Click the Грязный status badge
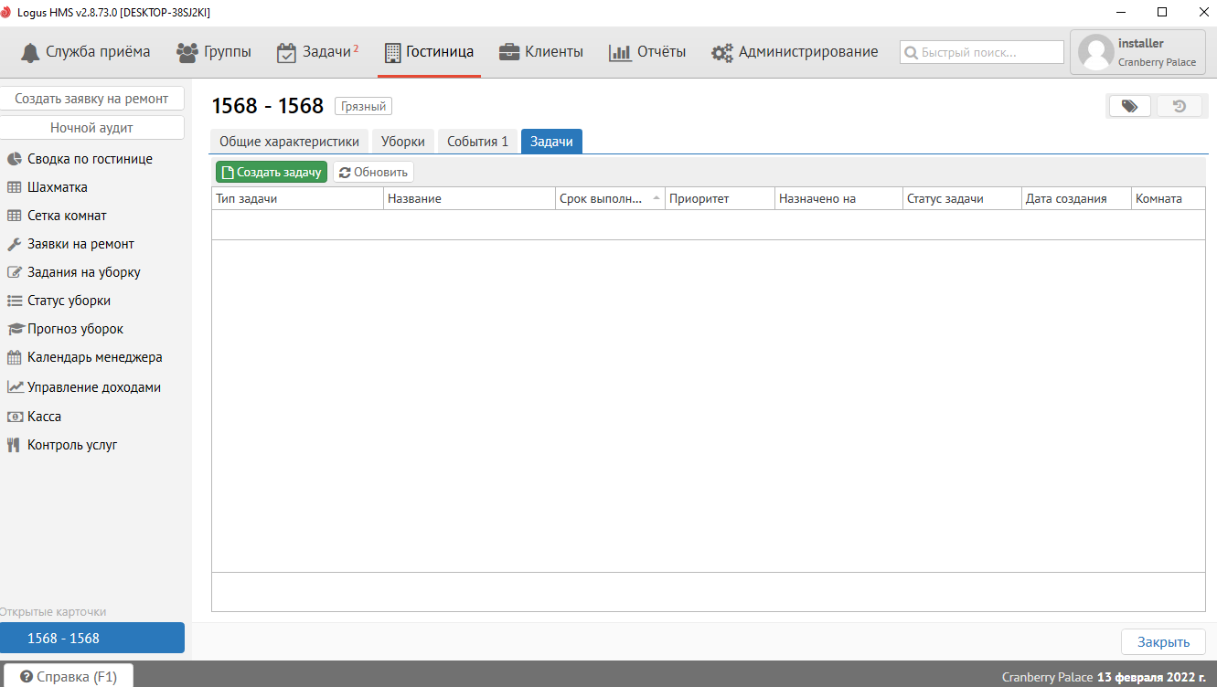 tap(364, 106)
